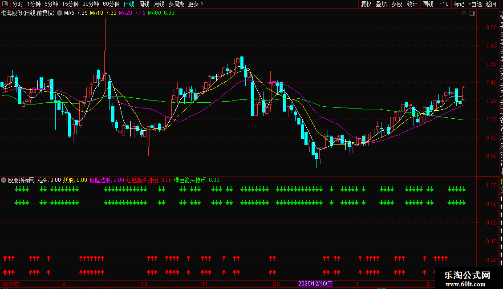Add stock via +自选 button
Screen dimensions: 503x289
475,4
